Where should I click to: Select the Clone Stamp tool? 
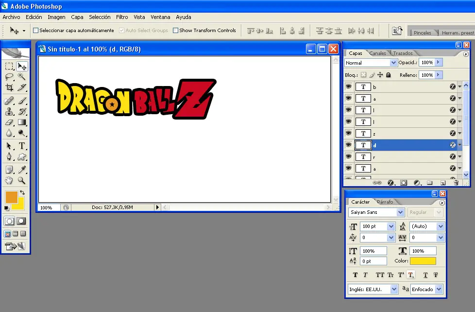click(x=9, y=112)
